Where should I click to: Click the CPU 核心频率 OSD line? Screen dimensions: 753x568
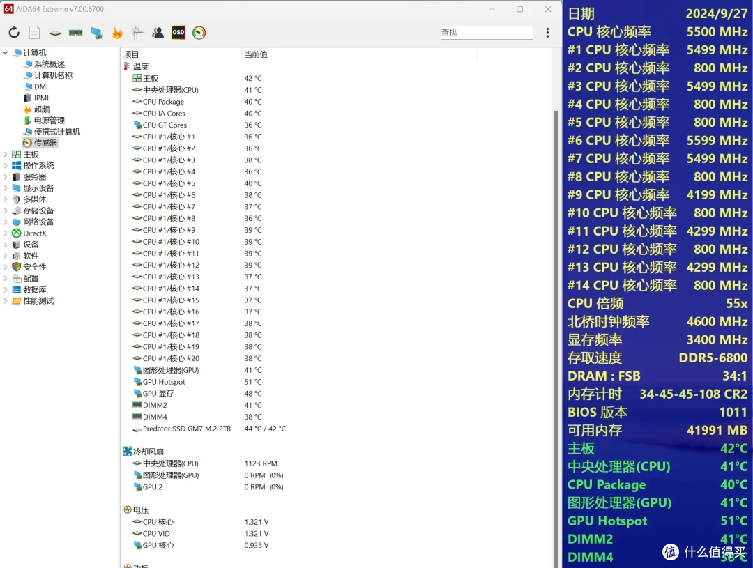pyautogui.click(x=657, y=31)
